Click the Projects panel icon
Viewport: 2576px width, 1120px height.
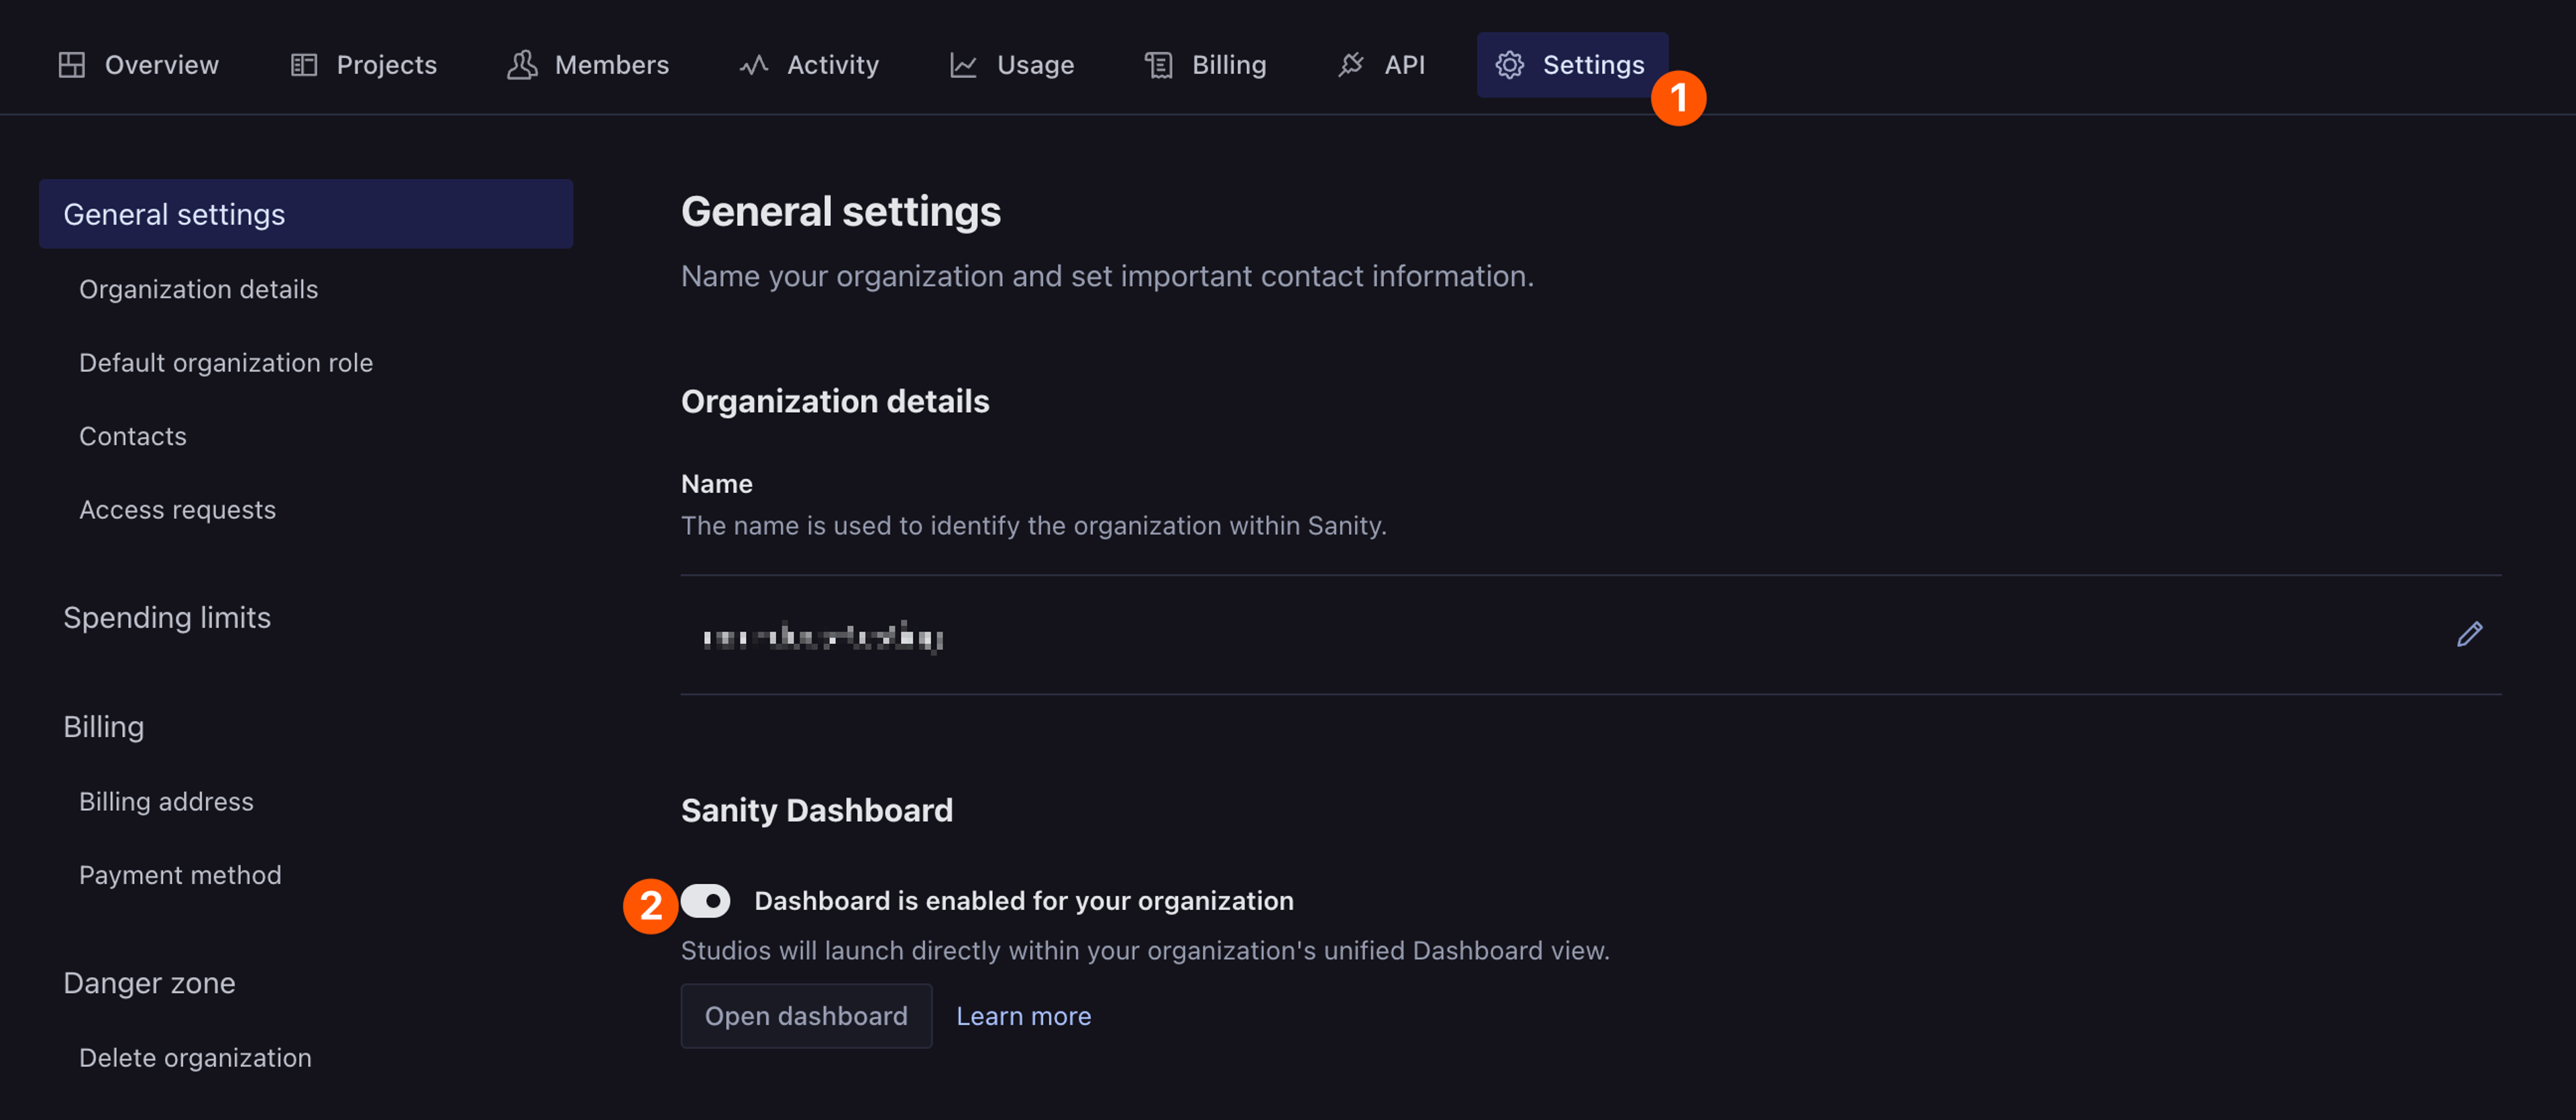304,65
